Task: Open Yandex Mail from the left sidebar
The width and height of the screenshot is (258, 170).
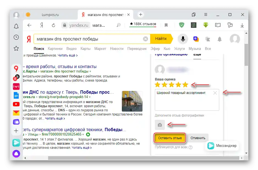Action: point(16,113)
